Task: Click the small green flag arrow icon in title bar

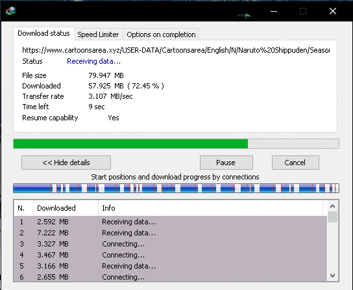Action: tap(244, 16)
